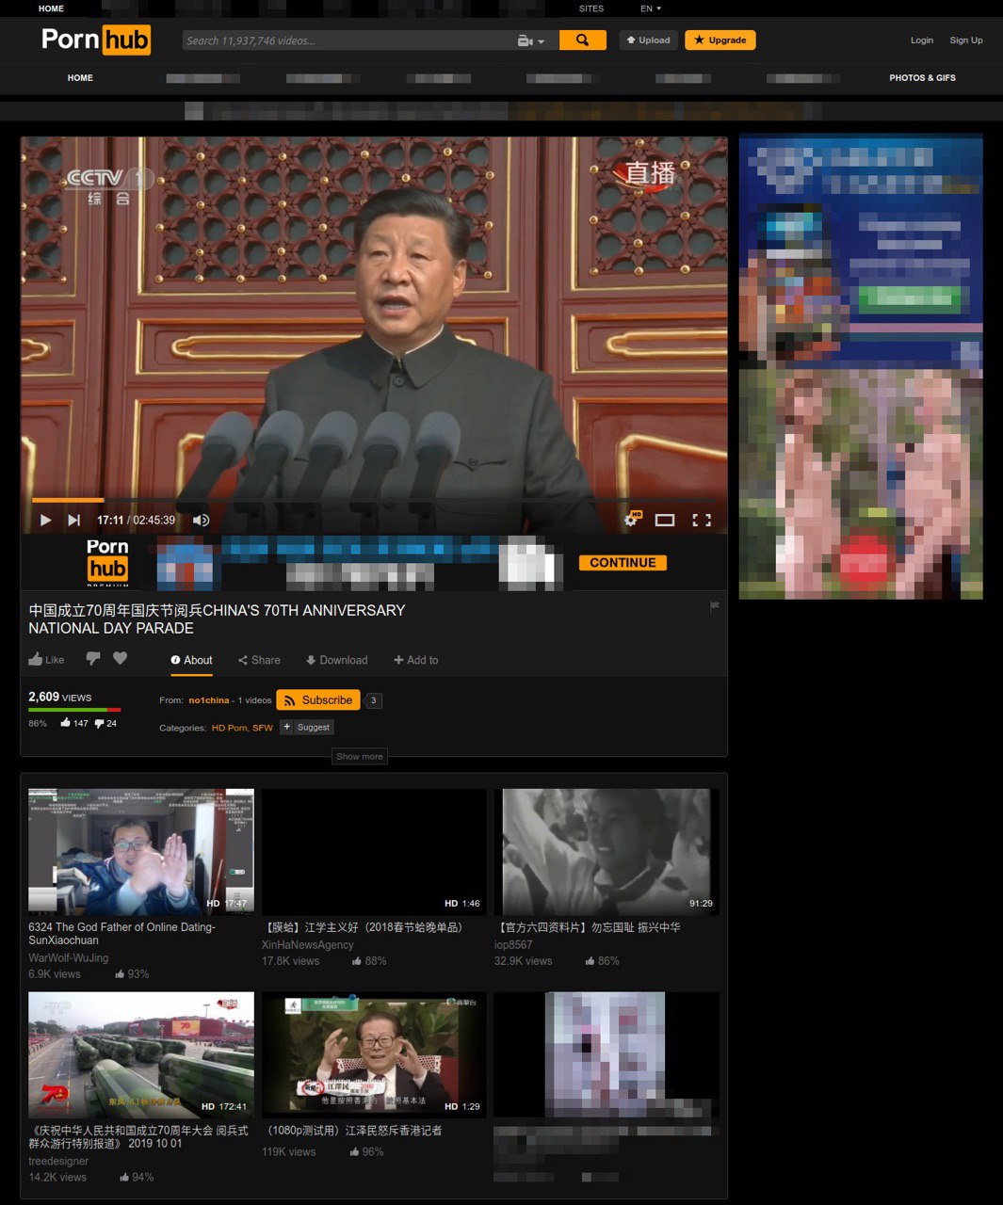This screenshot has height=1205, width=1003.
Task: Open the 172:41 military parade thumbnail
Action: tap(141, 1054)
